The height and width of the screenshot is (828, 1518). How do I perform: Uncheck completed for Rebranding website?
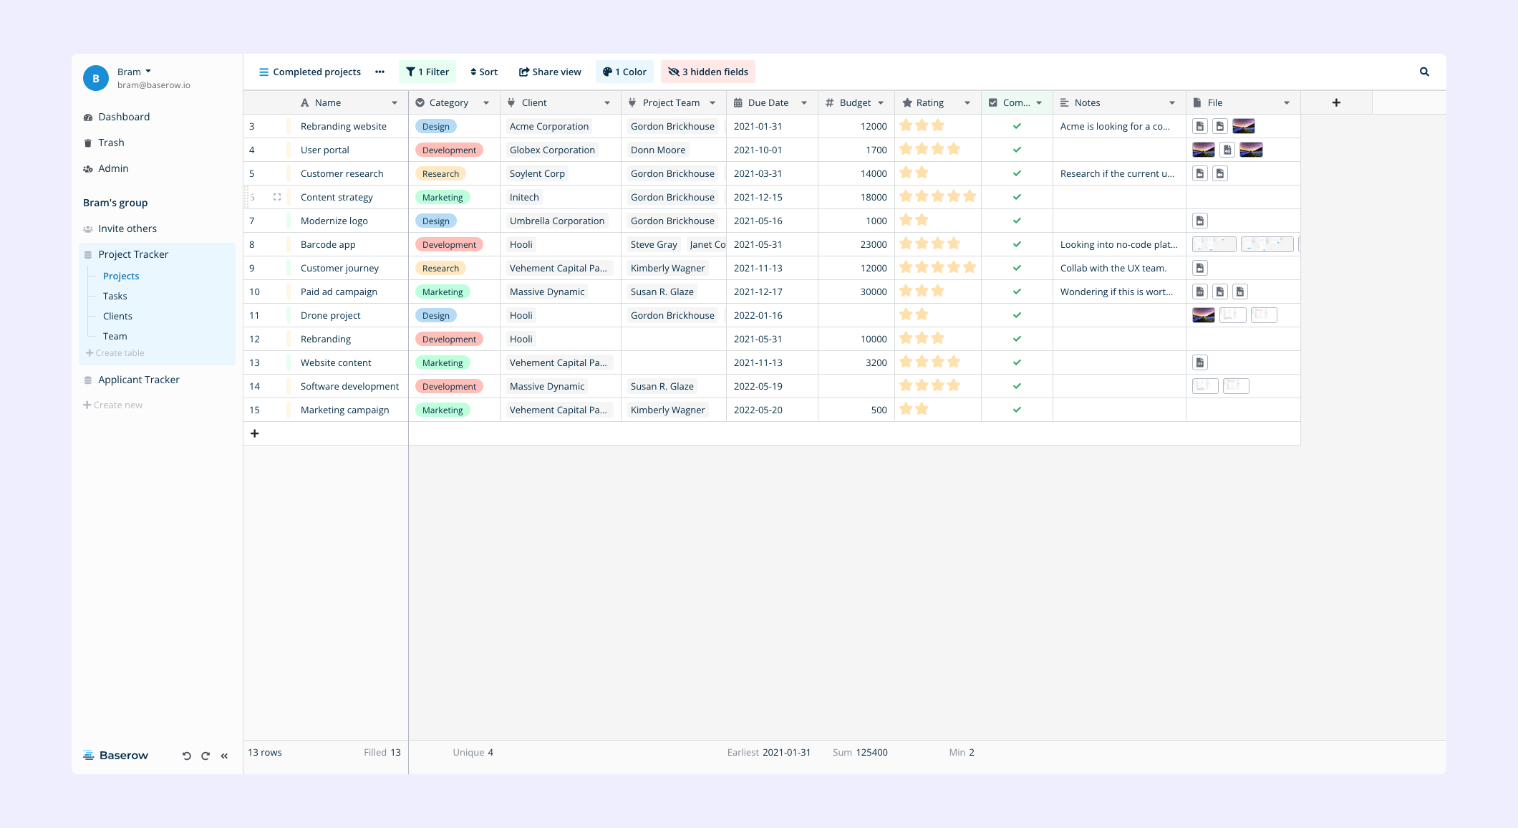[1017, 126]
